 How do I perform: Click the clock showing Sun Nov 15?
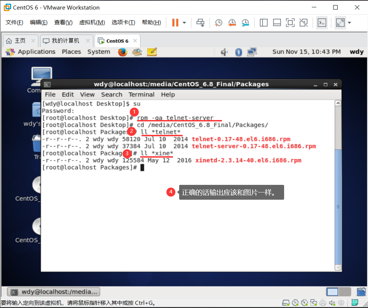[x=307, y=52]
